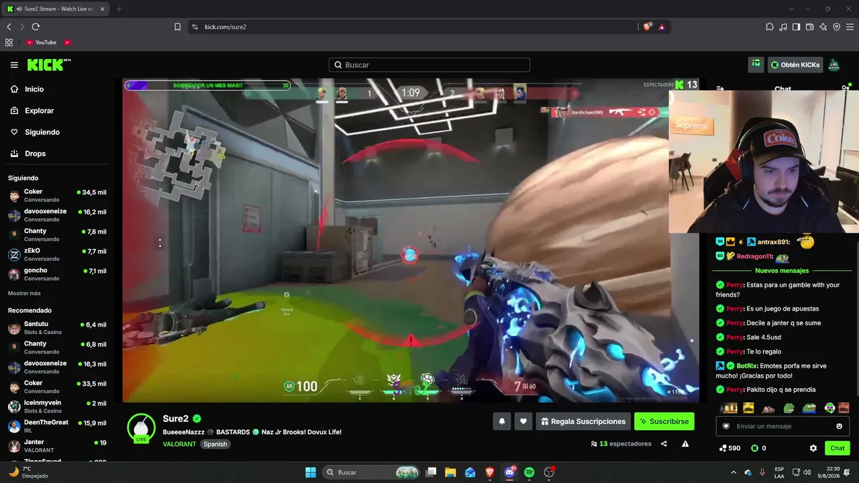This screenshot has width=859, height=483.
Task: Click the VALORANT category link
Action: point(179,444)
